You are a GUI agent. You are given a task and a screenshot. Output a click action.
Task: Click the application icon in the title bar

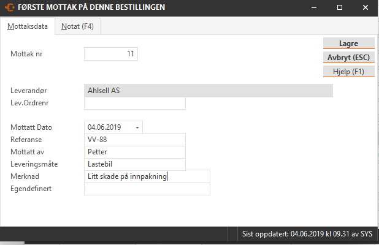coord(8,7)
